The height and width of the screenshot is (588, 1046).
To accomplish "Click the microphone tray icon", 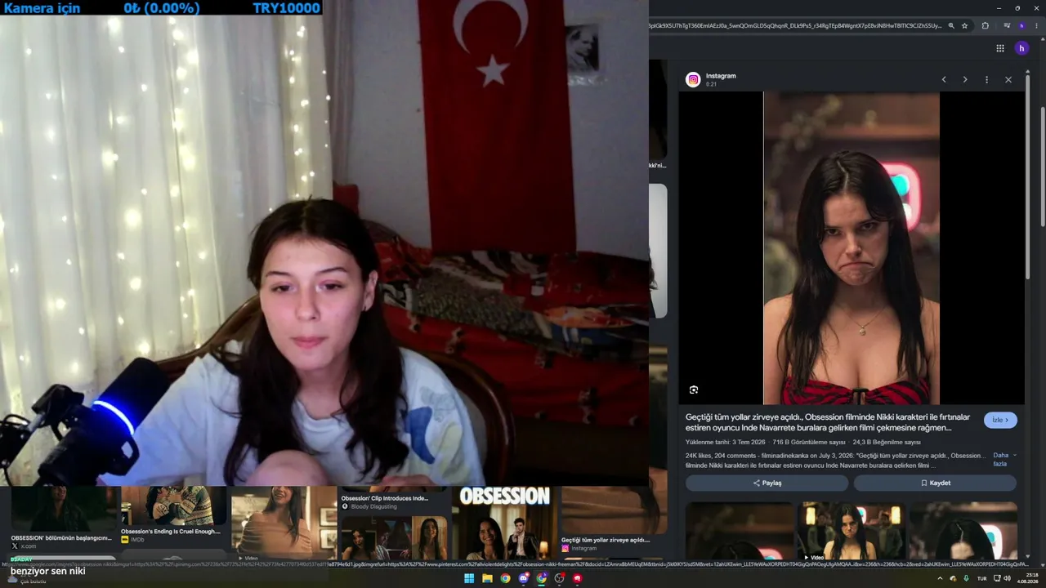I will 967,578.
